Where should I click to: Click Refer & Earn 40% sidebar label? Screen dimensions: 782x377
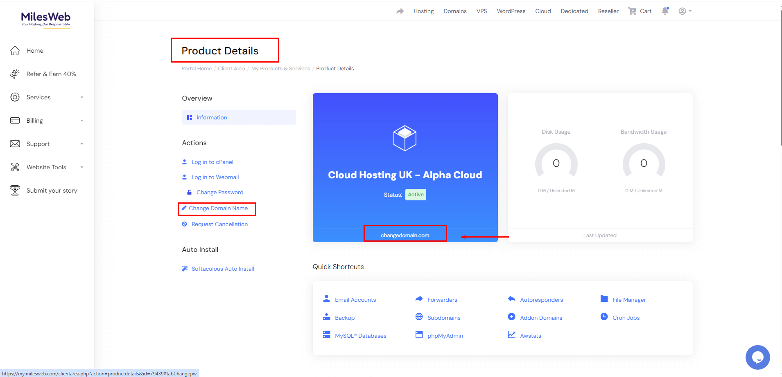coord(51,74)
